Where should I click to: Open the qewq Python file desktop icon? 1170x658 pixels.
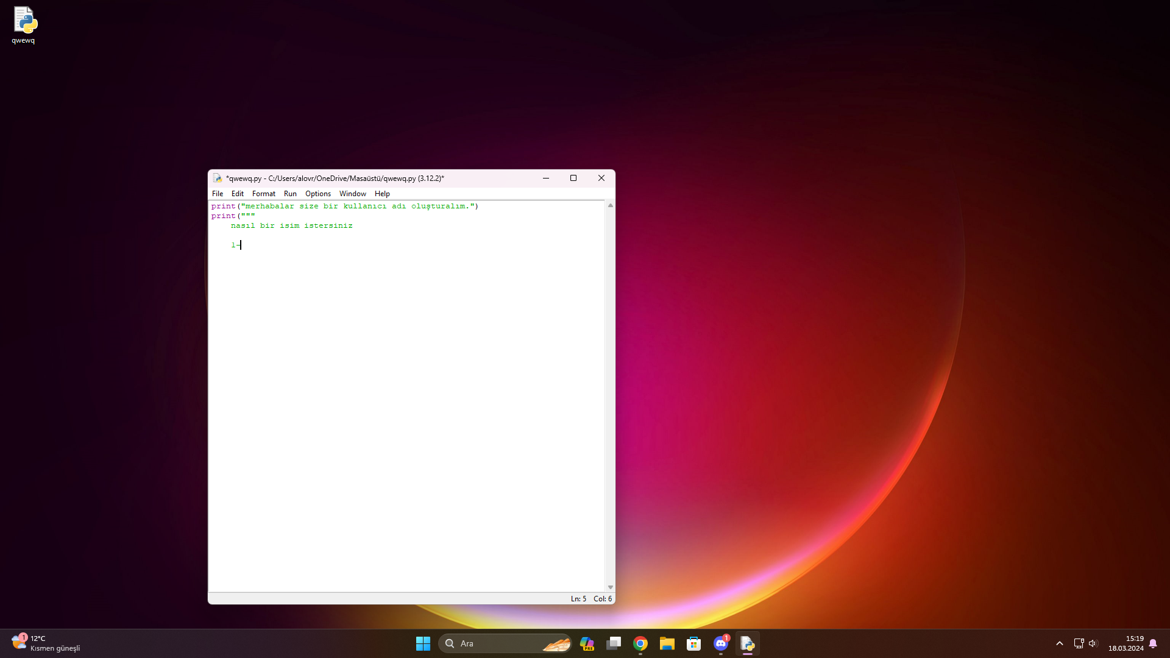coord(24,24)
